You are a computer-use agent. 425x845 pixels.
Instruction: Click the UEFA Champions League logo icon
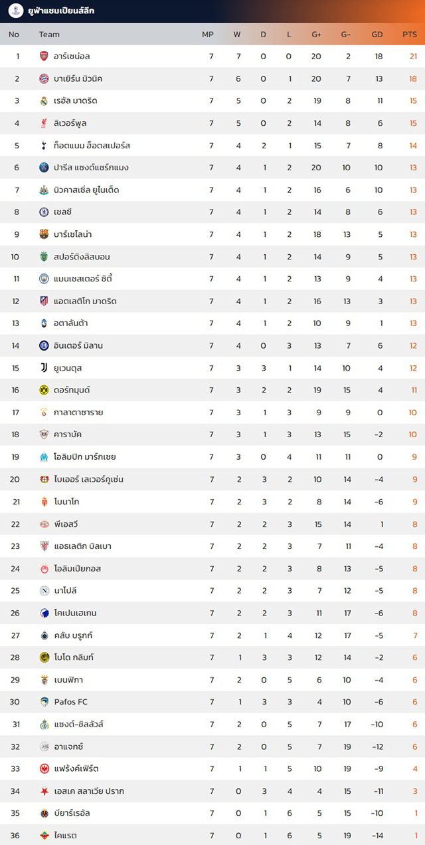tap(16, 11)
